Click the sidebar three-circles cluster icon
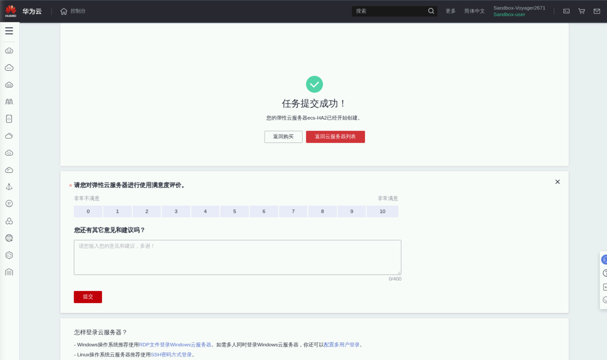 (9, 221)
